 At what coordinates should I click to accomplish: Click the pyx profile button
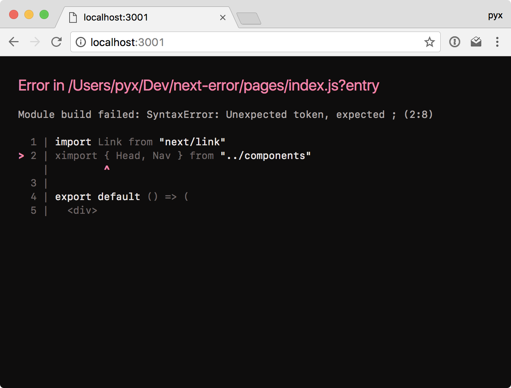click(x=495, y=16)
